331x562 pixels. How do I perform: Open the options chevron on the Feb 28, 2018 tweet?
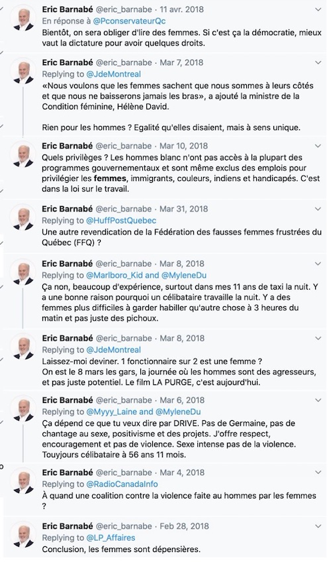point(318,526)
